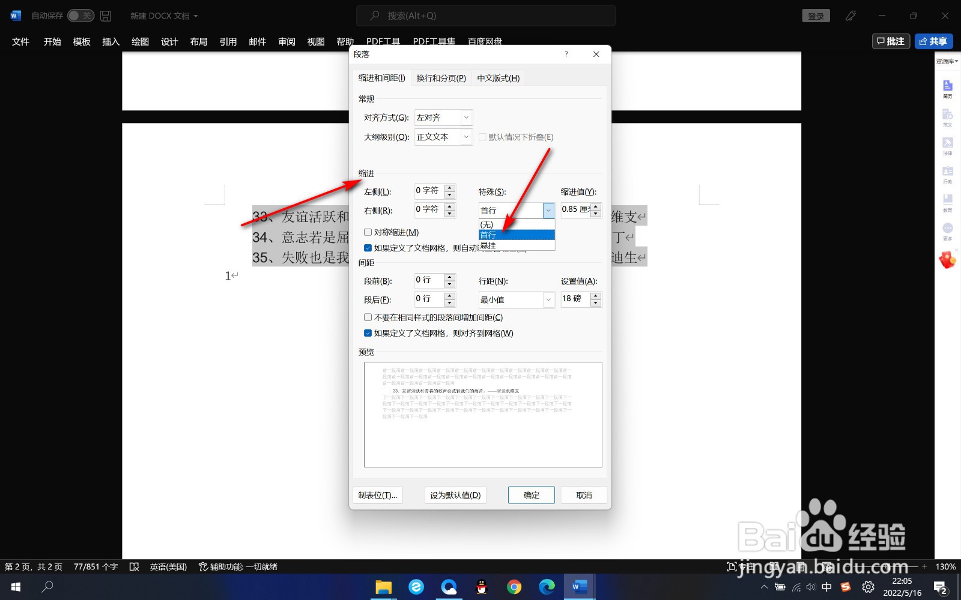Open the 范文 sample essays sidebar icon
The width and height of the screenshot is (961, 600).
click(947, 117)
